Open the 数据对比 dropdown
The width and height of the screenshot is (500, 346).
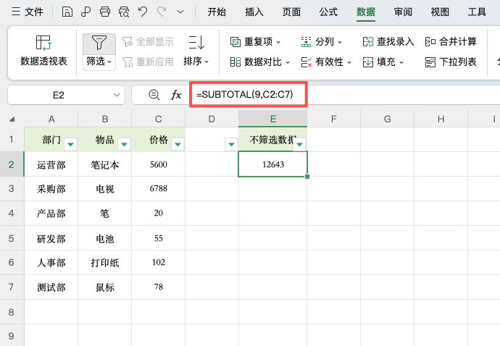click(x=260, y=62)
